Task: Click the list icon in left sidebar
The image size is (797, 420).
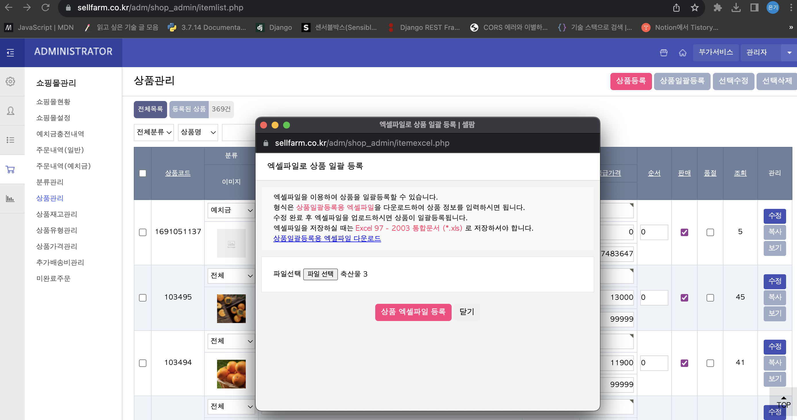Action: tap(11, 140)
